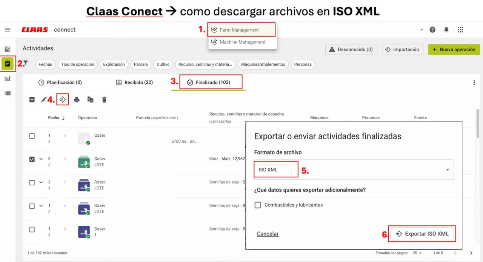Open the top sidebar field overview icon

8,49
